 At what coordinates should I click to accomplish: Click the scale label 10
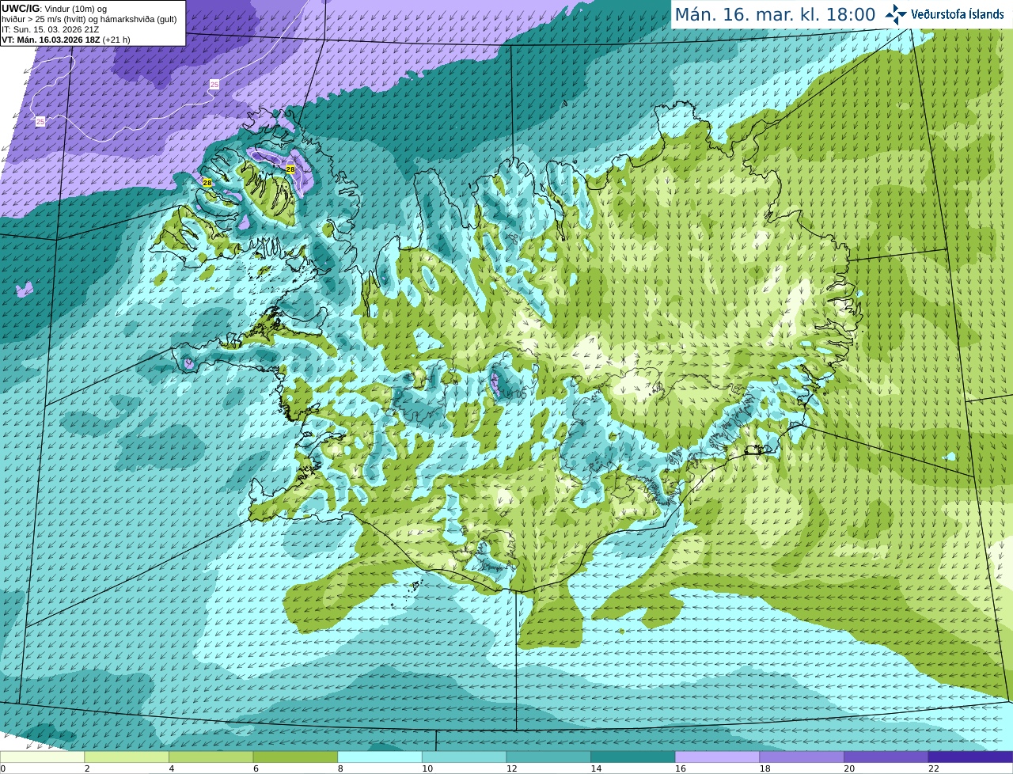click(x=427, y=768)
